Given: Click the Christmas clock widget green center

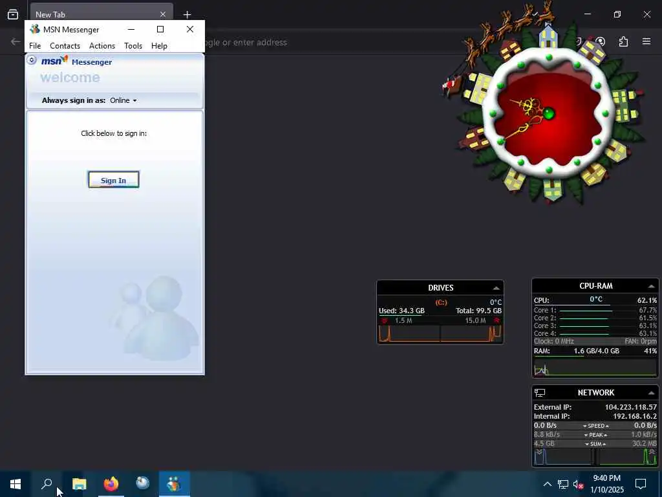Looking at the screenshot, I should (548, 113).
